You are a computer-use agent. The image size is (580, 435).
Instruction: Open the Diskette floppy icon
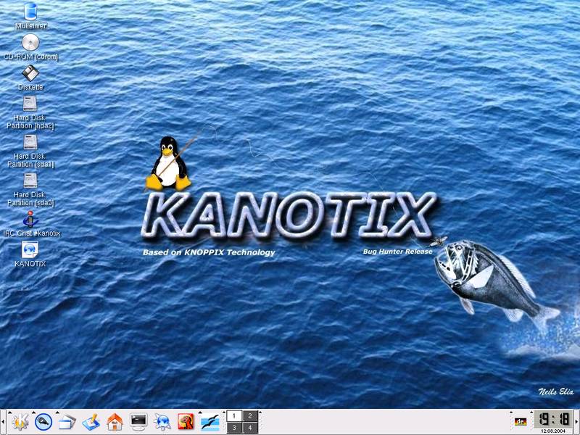tap(30, 73)
